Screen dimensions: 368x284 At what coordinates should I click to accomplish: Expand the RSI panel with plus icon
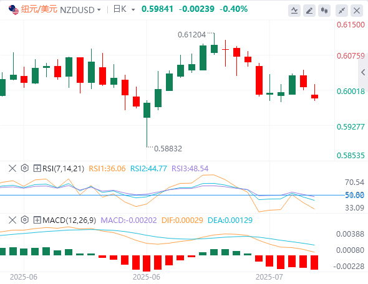(x=37, y=168)
